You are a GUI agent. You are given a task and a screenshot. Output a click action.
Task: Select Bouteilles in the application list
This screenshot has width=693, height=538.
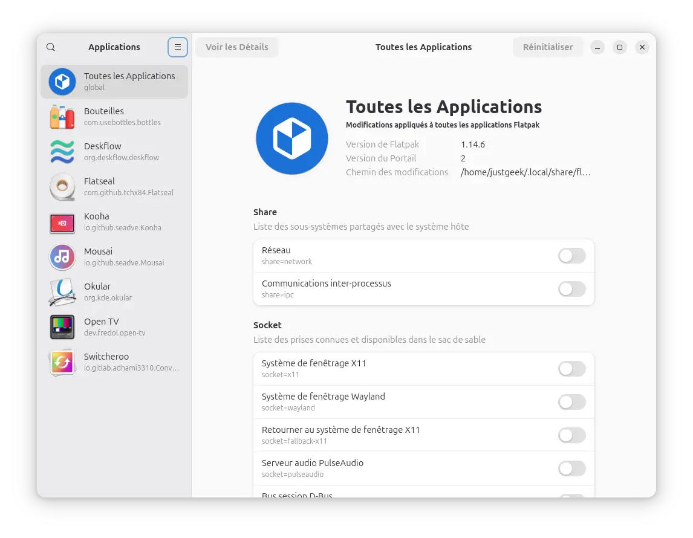pos(114,117)
